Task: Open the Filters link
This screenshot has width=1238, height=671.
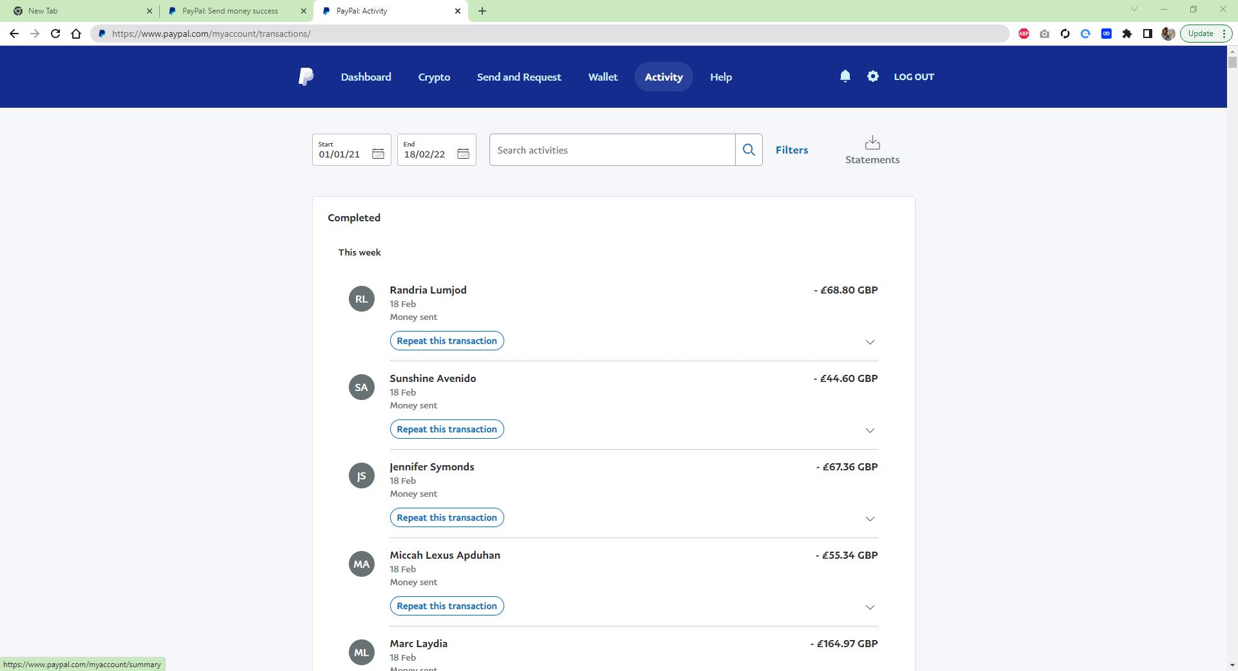Action: (x=791, y=150)
